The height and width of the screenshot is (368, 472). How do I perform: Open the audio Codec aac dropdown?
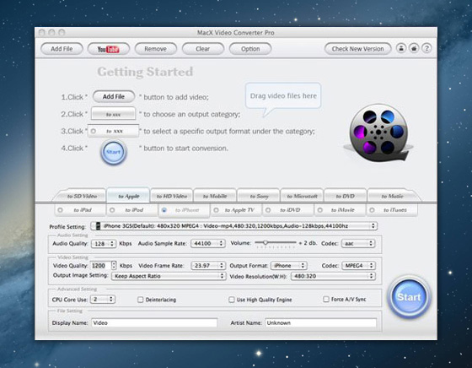358,244
